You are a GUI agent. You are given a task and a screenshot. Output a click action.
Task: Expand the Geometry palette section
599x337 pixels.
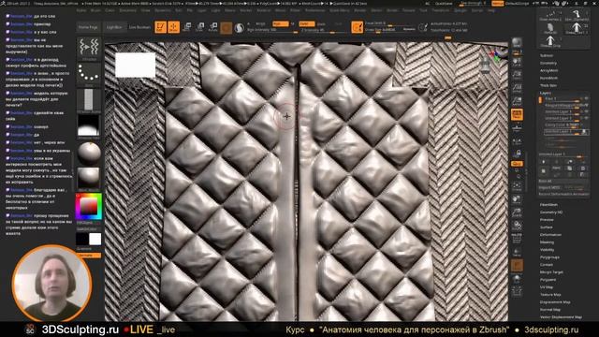click(x=548, y=63)
